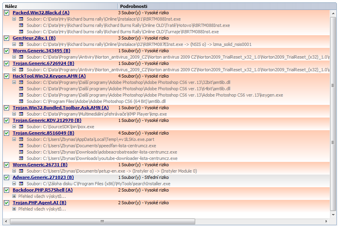Toggle checkbox for Worm.Generic.343495 (B)
Screen dimensions: 338x226
(x=6, y=51)
